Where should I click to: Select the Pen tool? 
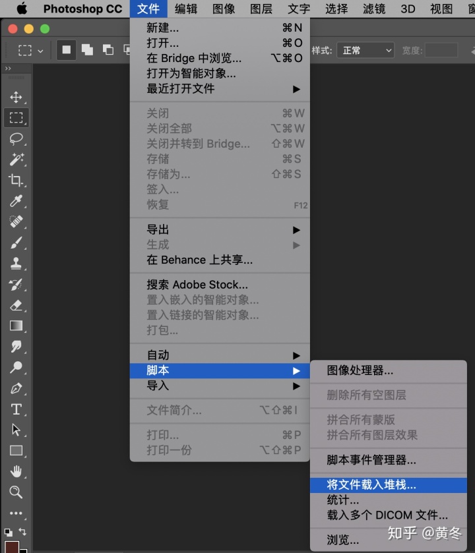click(16, 388)
